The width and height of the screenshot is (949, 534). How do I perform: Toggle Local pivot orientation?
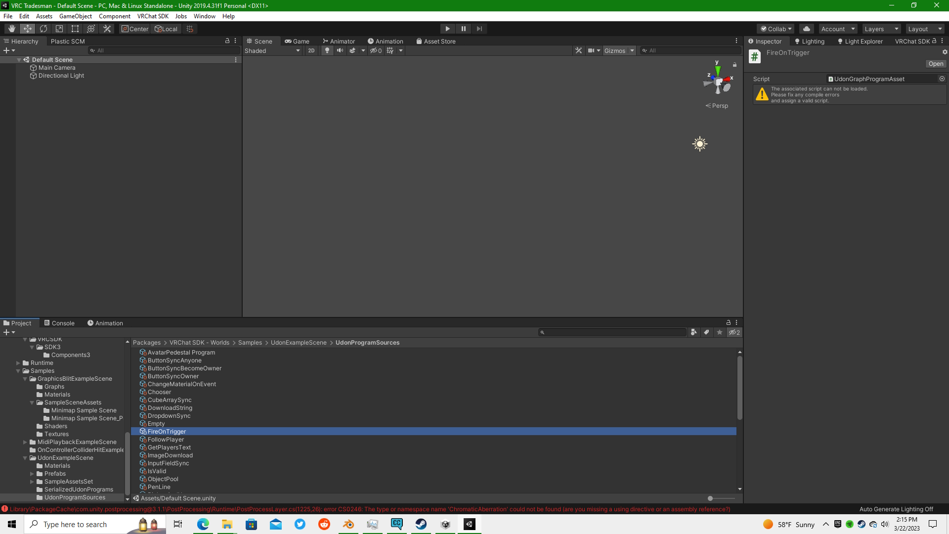pos(166,29)
